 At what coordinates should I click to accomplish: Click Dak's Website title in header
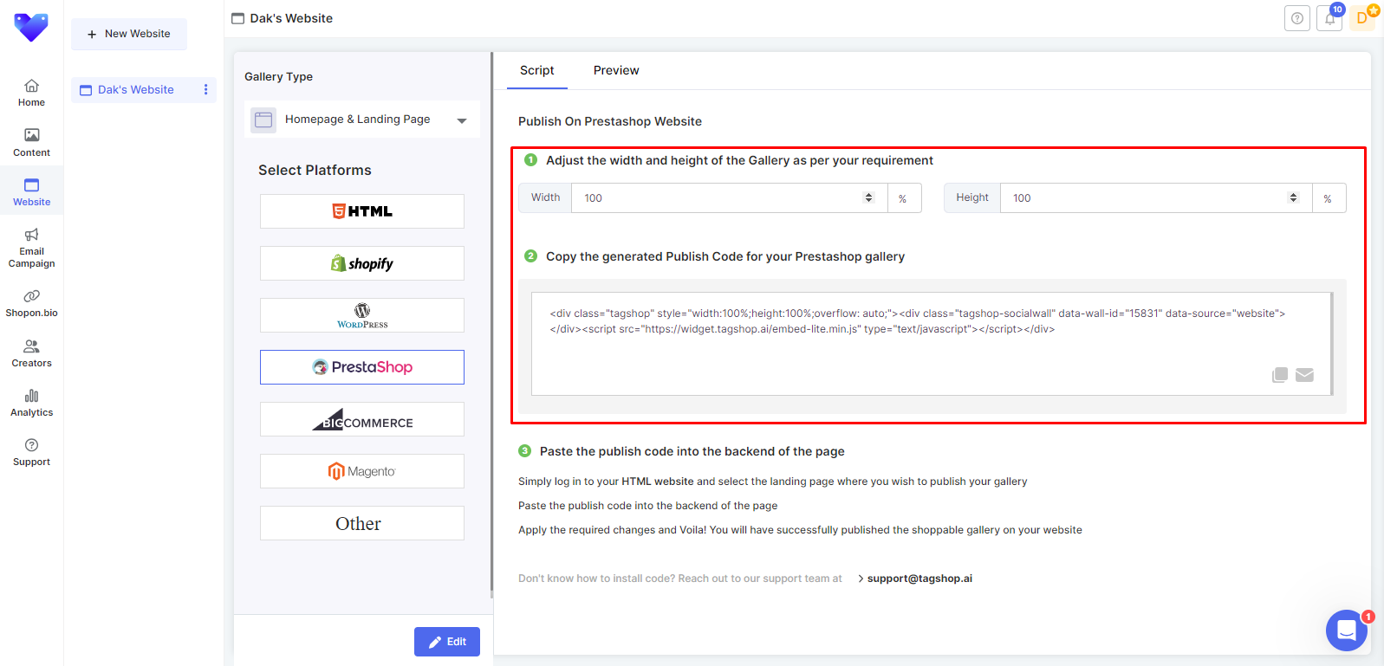291,18
